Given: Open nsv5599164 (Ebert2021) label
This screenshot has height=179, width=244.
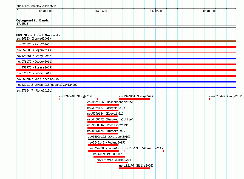Looking at the screenshot, I should (105, 114).
